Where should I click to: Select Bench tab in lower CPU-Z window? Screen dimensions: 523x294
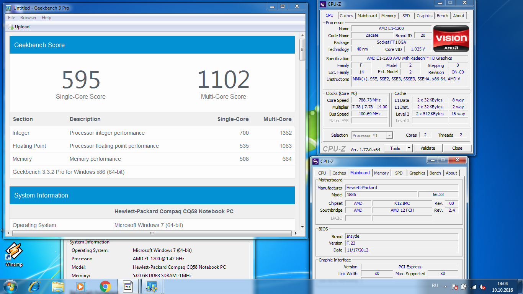click(435, 173)
